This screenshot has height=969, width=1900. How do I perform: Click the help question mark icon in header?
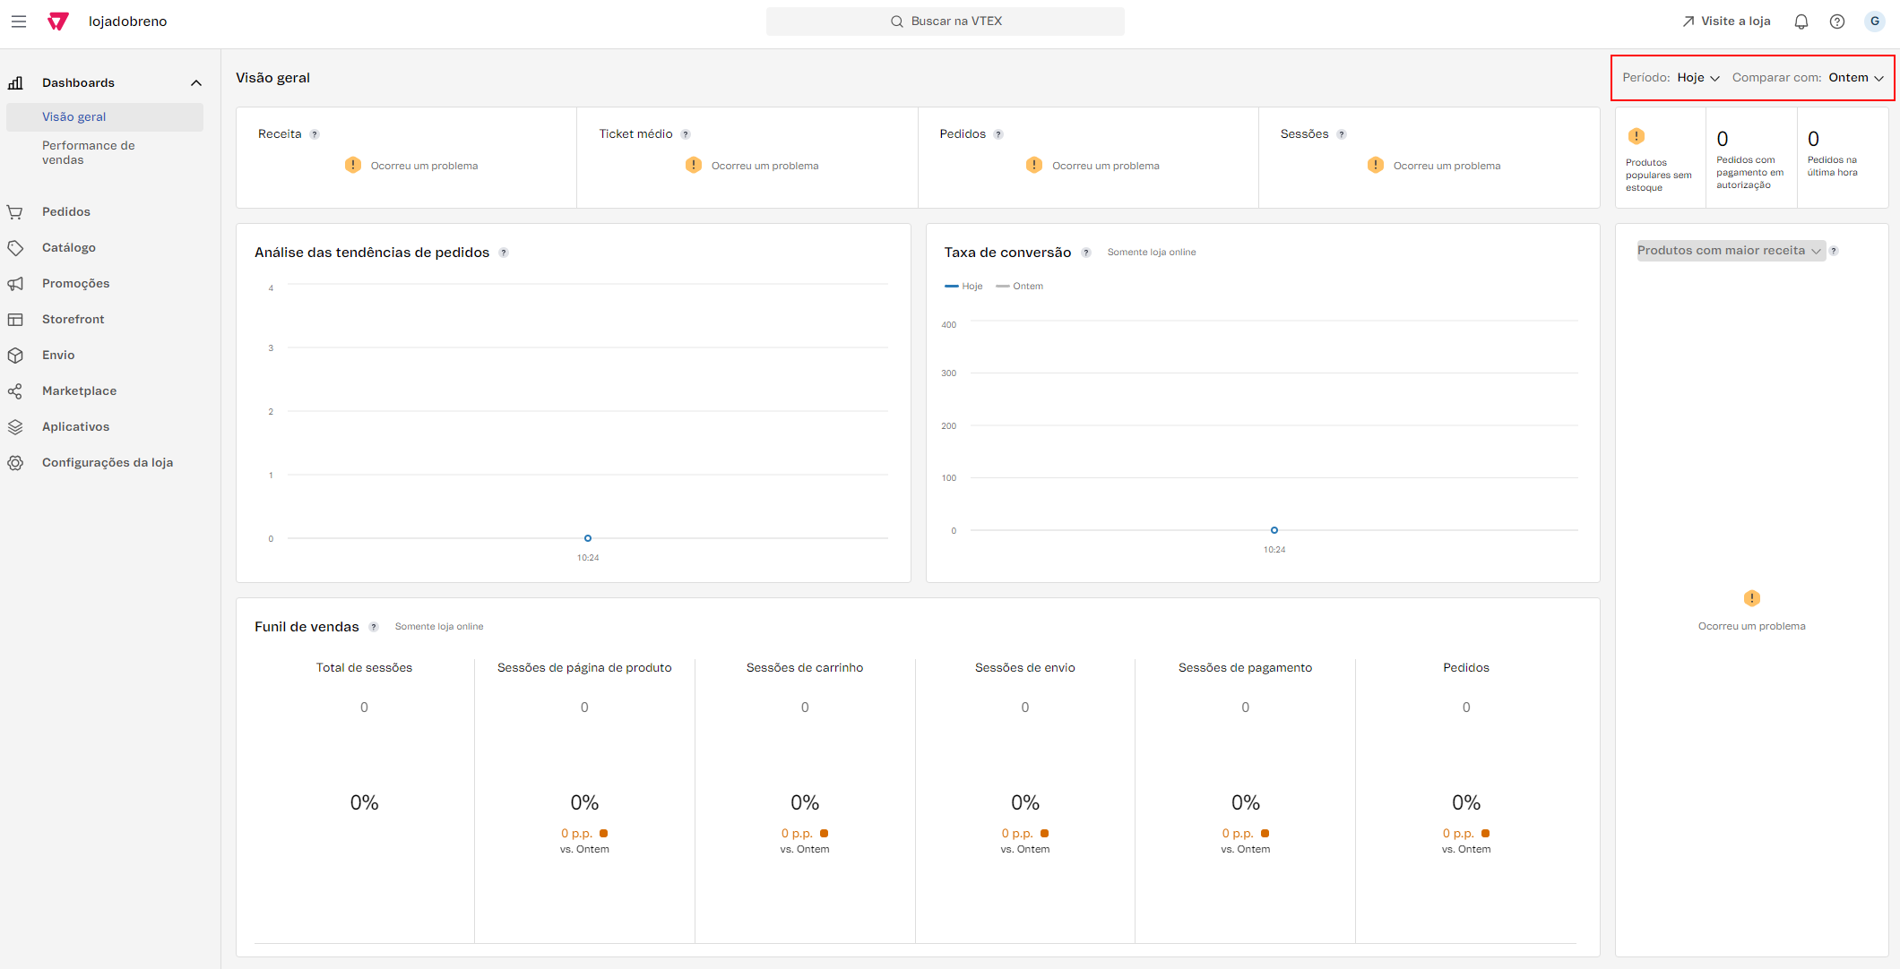coord(1837,21)
